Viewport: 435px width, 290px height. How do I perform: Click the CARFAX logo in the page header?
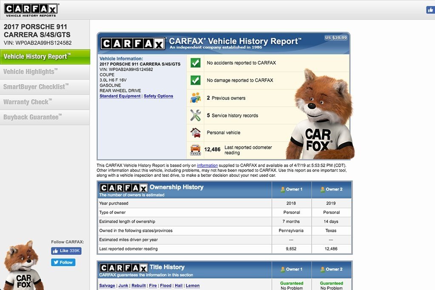tap(31, 10)
